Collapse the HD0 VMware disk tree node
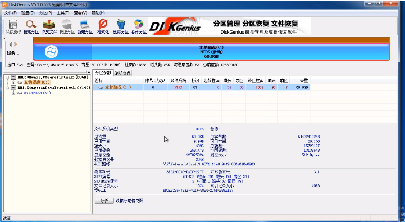 pos(7,77)
